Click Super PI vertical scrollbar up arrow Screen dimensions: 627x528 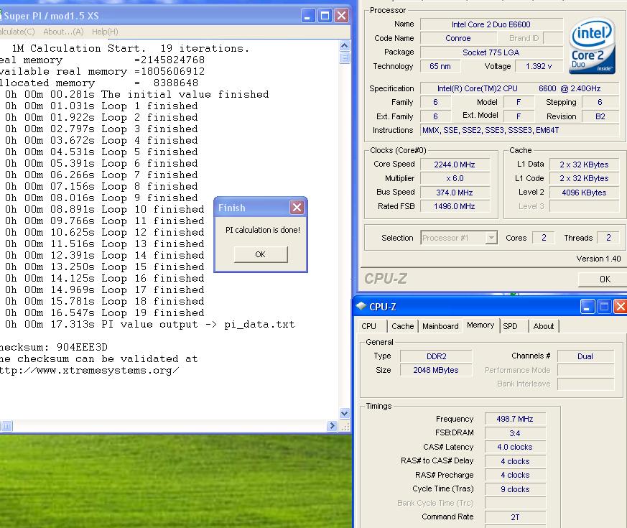click(344, 45)
